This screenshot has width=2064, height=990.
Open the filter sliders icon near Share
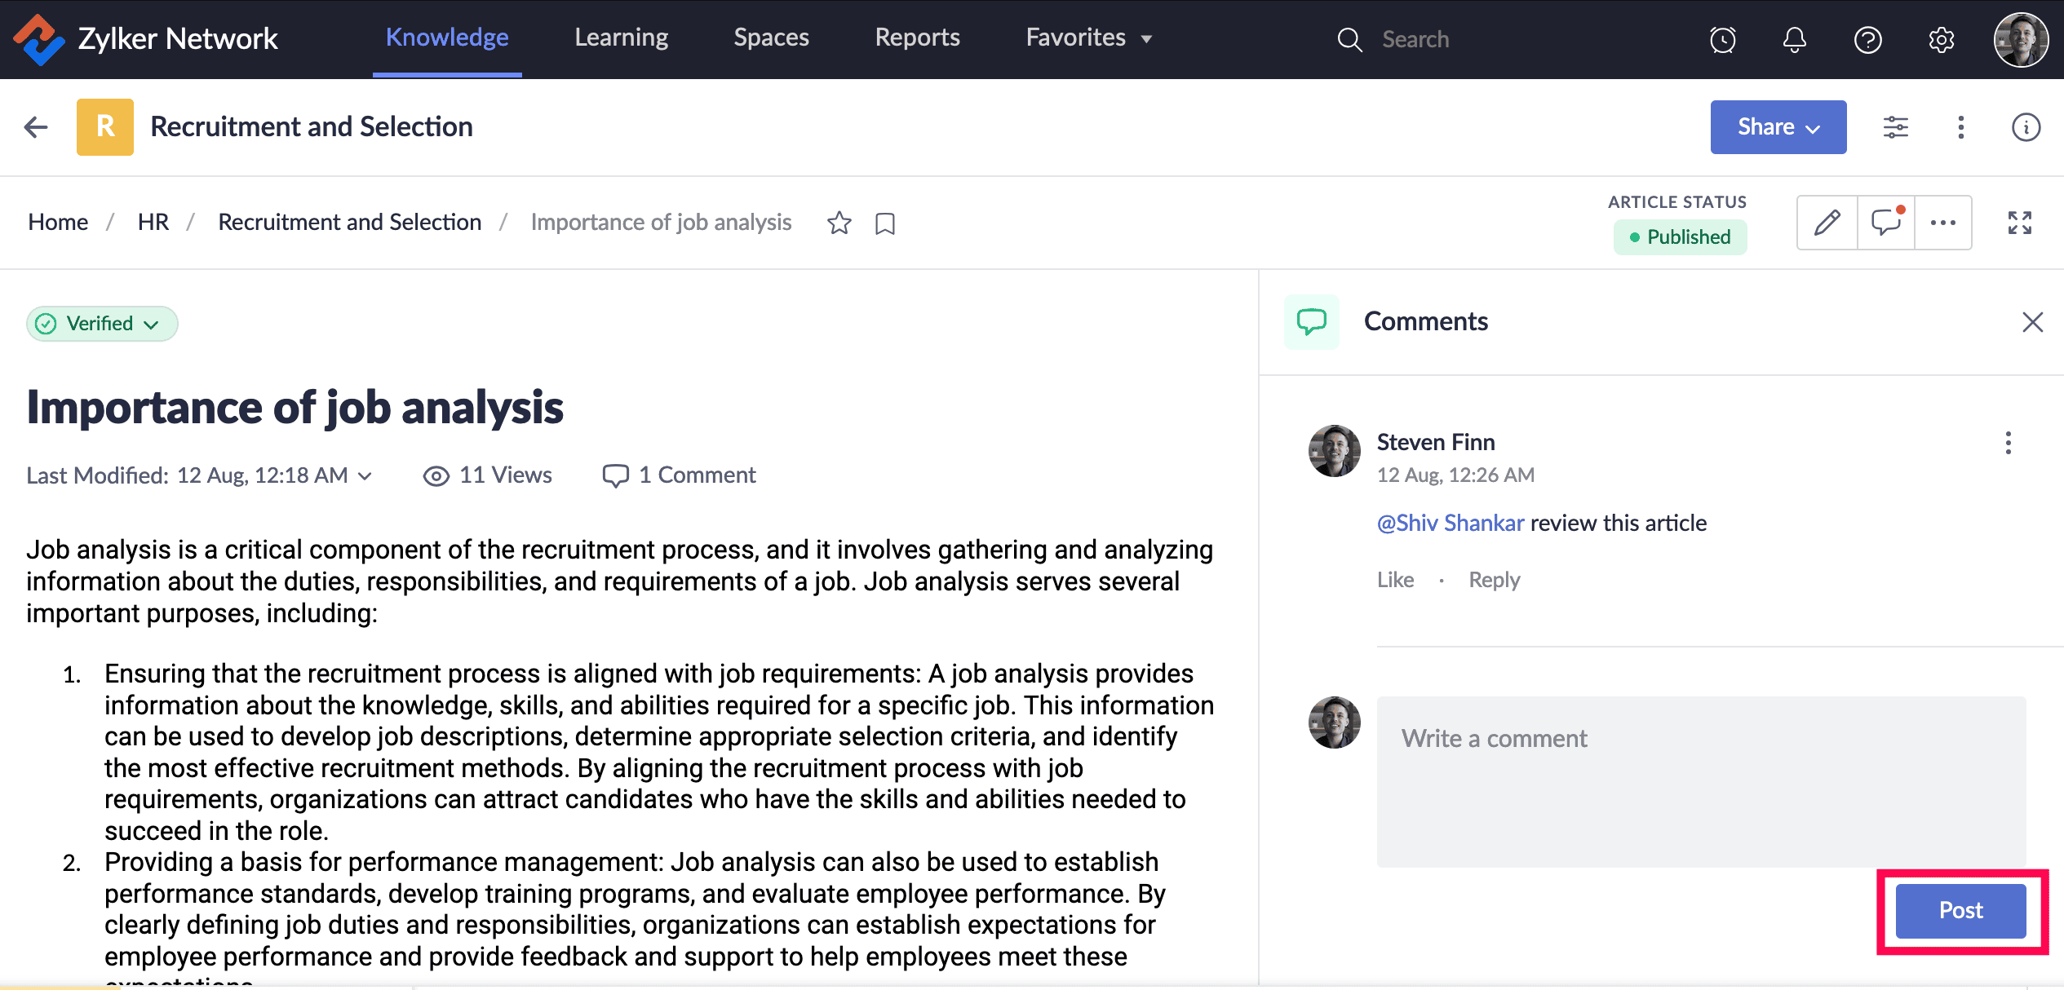(1895, 127)
